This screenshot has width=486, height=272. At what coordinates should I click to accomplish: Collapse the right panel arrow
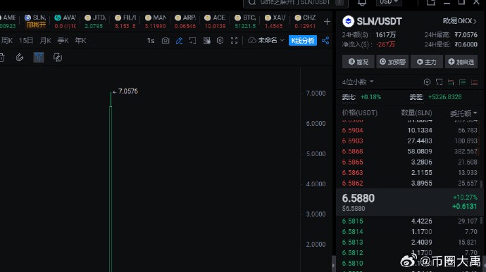[333, 265]
